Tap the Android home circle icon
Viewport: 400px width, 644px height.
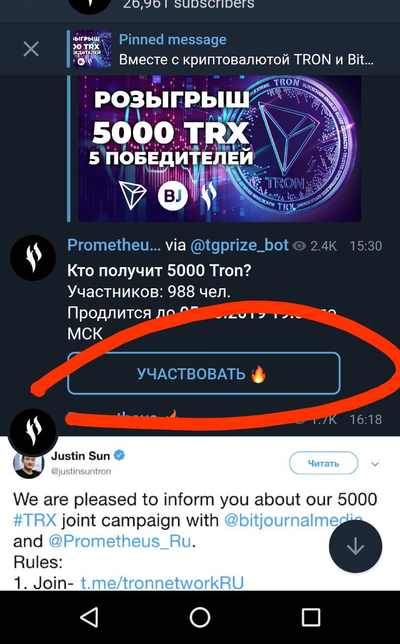pyautogui.click(x=200, y=617)
